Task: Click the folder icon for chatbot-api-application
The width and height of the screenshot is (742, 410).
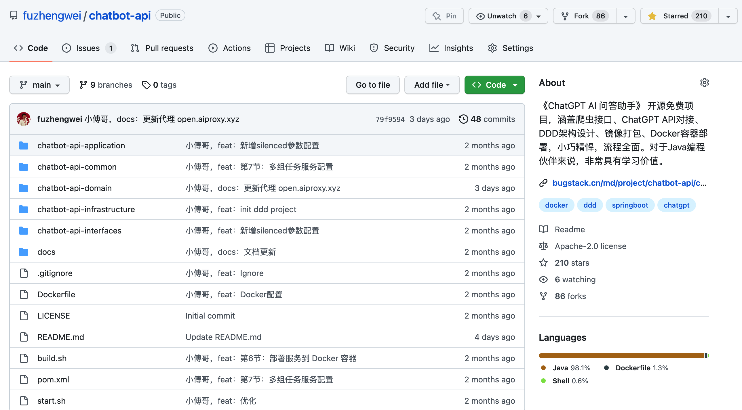Action: click(24, 145)
